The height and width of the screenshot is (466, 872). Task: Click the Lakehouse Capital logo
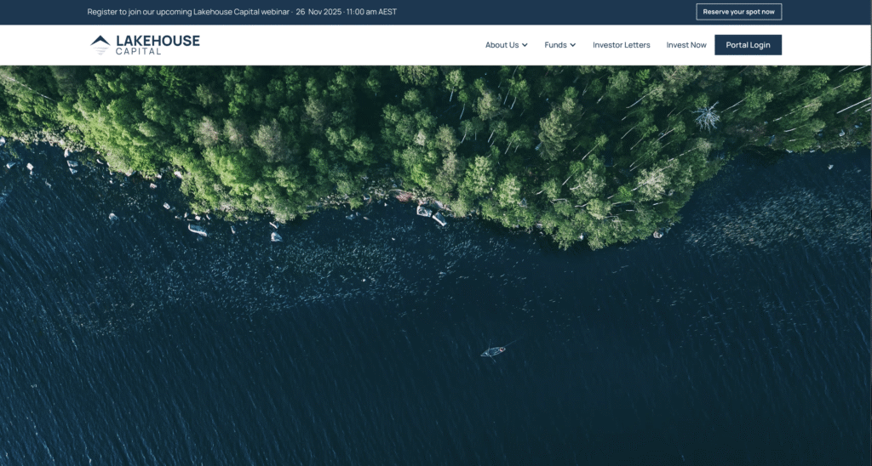coord(145,44)
